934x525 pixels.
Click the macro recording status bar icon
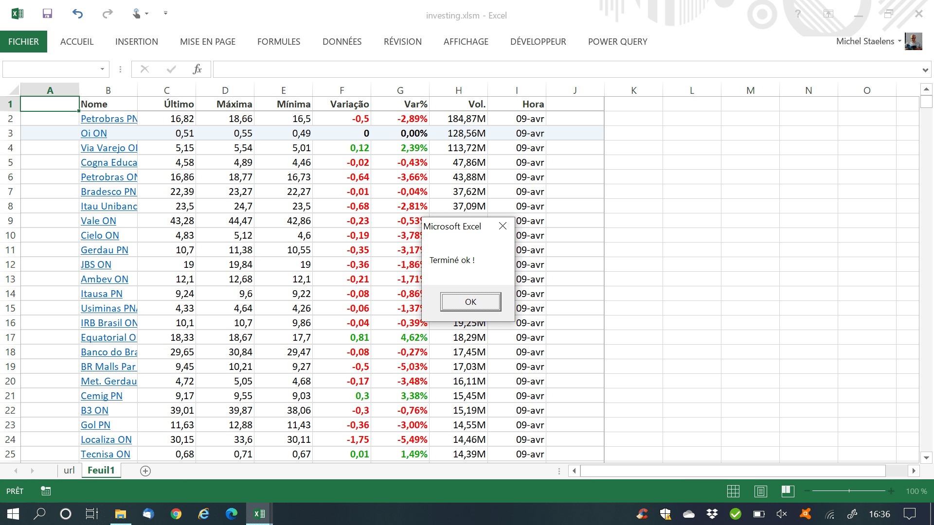[x=46, y=491]
